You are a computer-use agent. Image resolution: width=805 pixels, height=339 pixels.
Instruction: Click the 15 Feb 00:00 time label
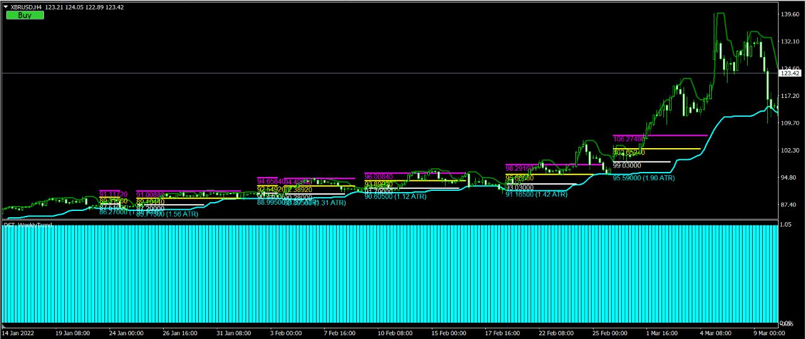(449, 333)
